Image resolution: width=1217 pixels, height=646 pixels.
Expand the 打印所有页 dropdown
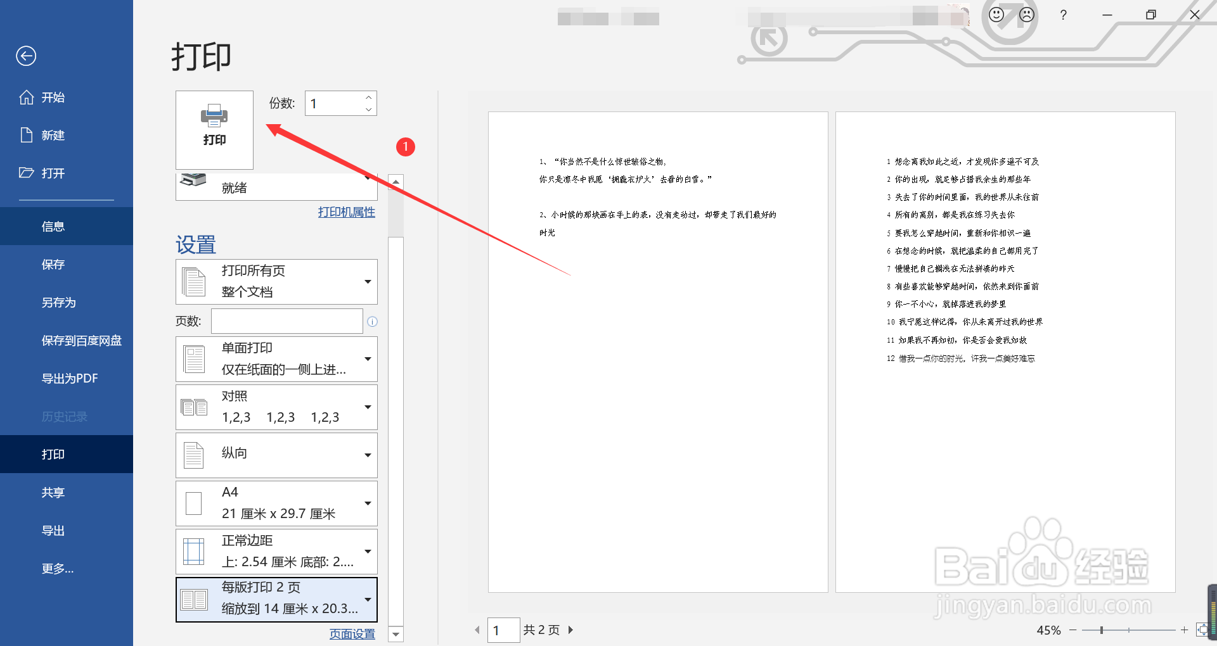pos(276,282)
